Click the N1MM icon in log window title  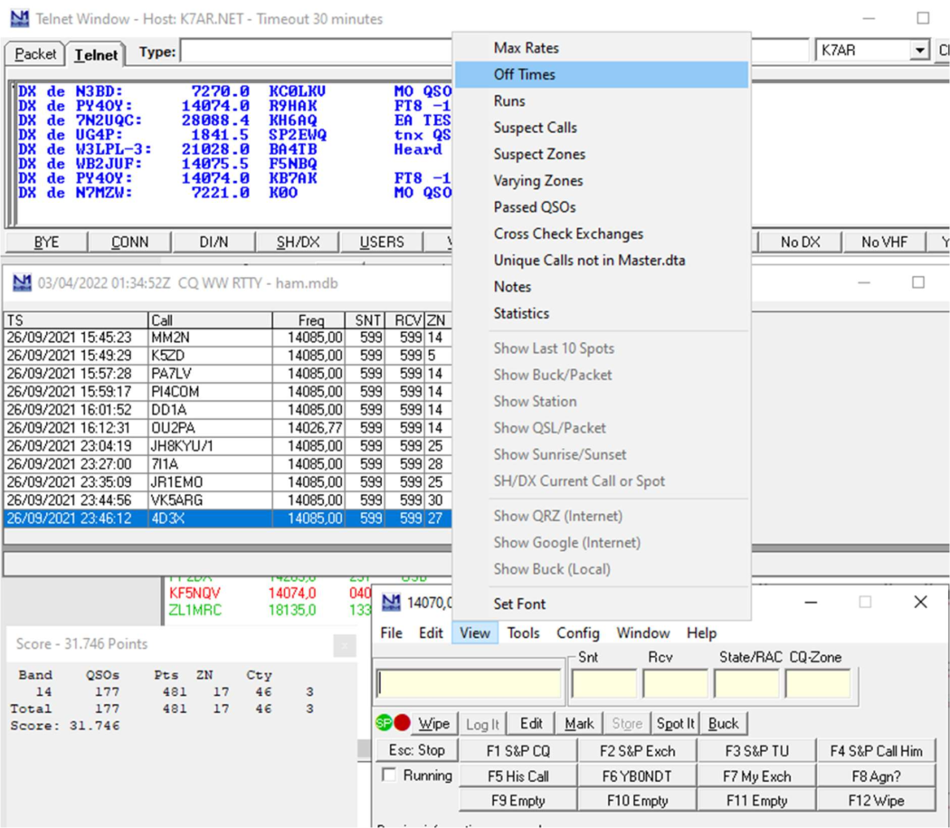[22, 283]
